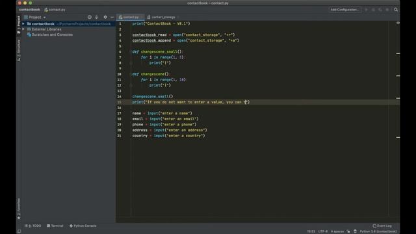Click the contactbook_read assignment line

pos(183,34)
